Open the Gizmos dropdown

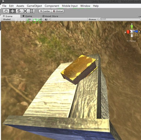[93, 19]
